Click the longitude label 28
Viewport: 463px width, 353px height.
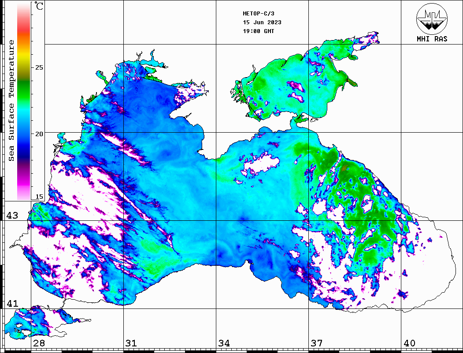pos(39,343)
